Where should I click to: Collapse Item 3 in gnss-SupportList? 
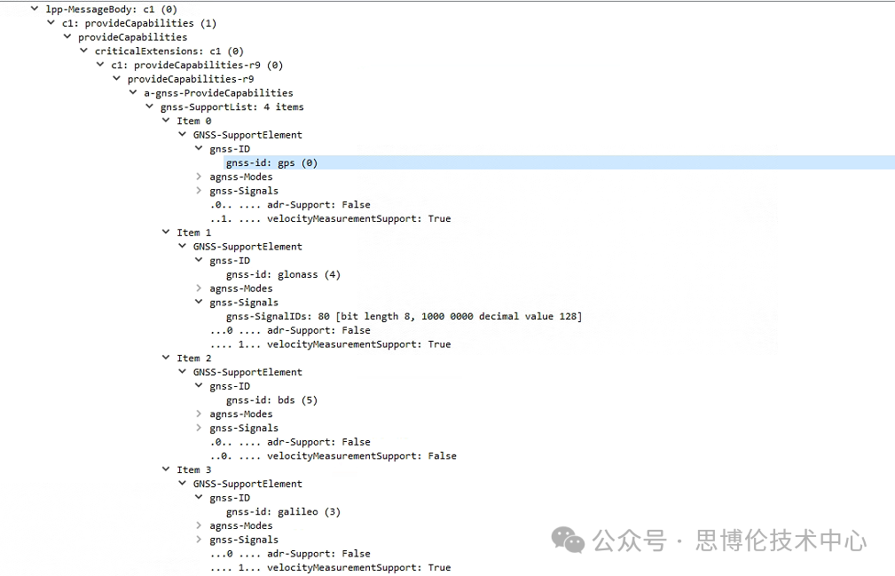(x=166, y=469)
